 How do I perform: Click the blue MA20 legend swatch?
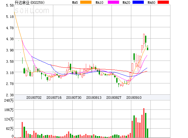(138, 2)
